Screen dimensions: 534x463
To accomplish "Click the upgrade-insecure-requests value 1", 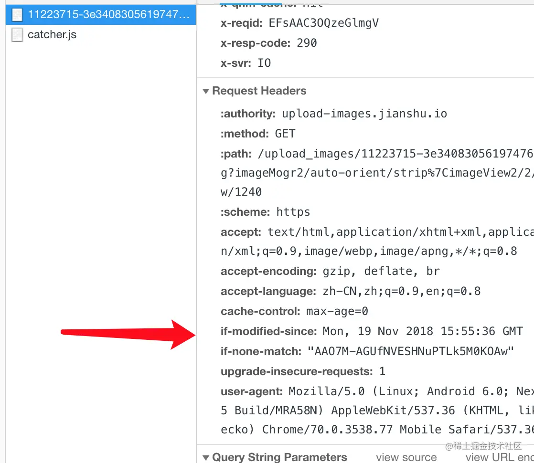I will pos(383,371).
